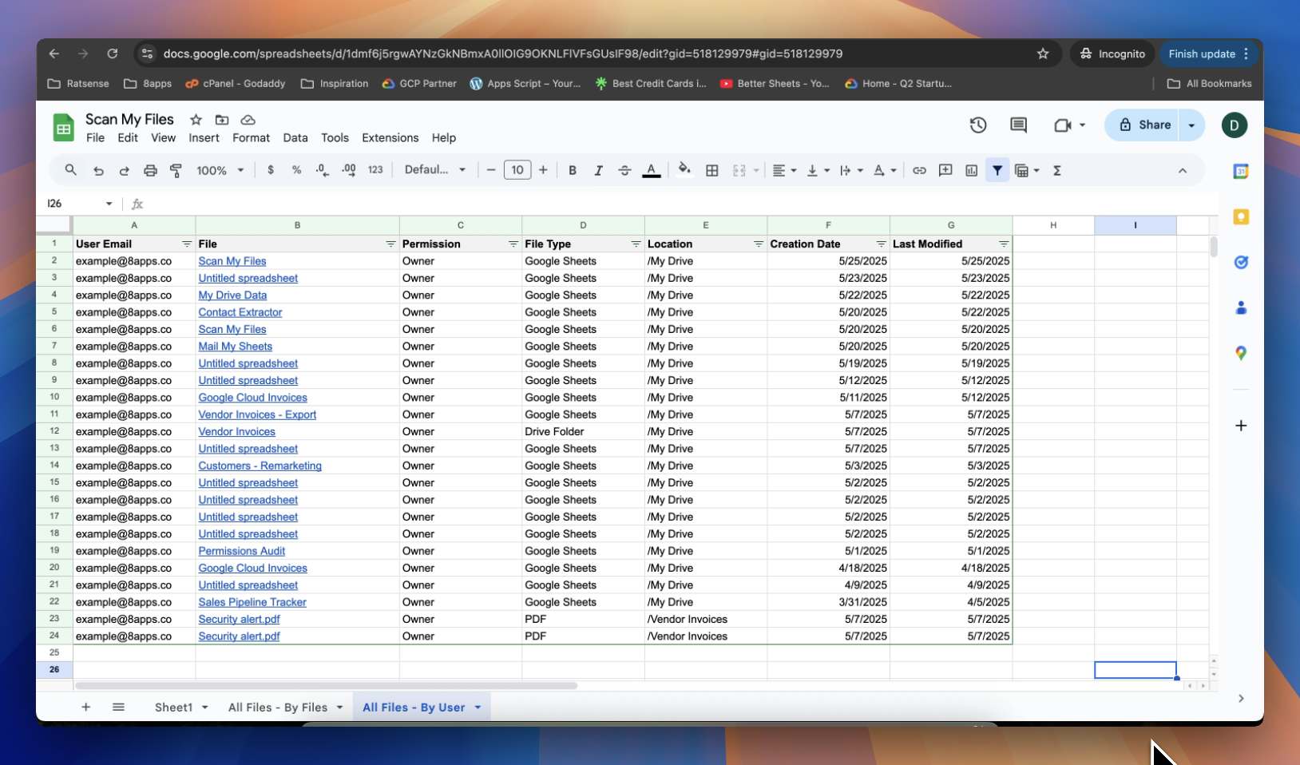
Task: Open the borders tool
Action: point(712,170)
